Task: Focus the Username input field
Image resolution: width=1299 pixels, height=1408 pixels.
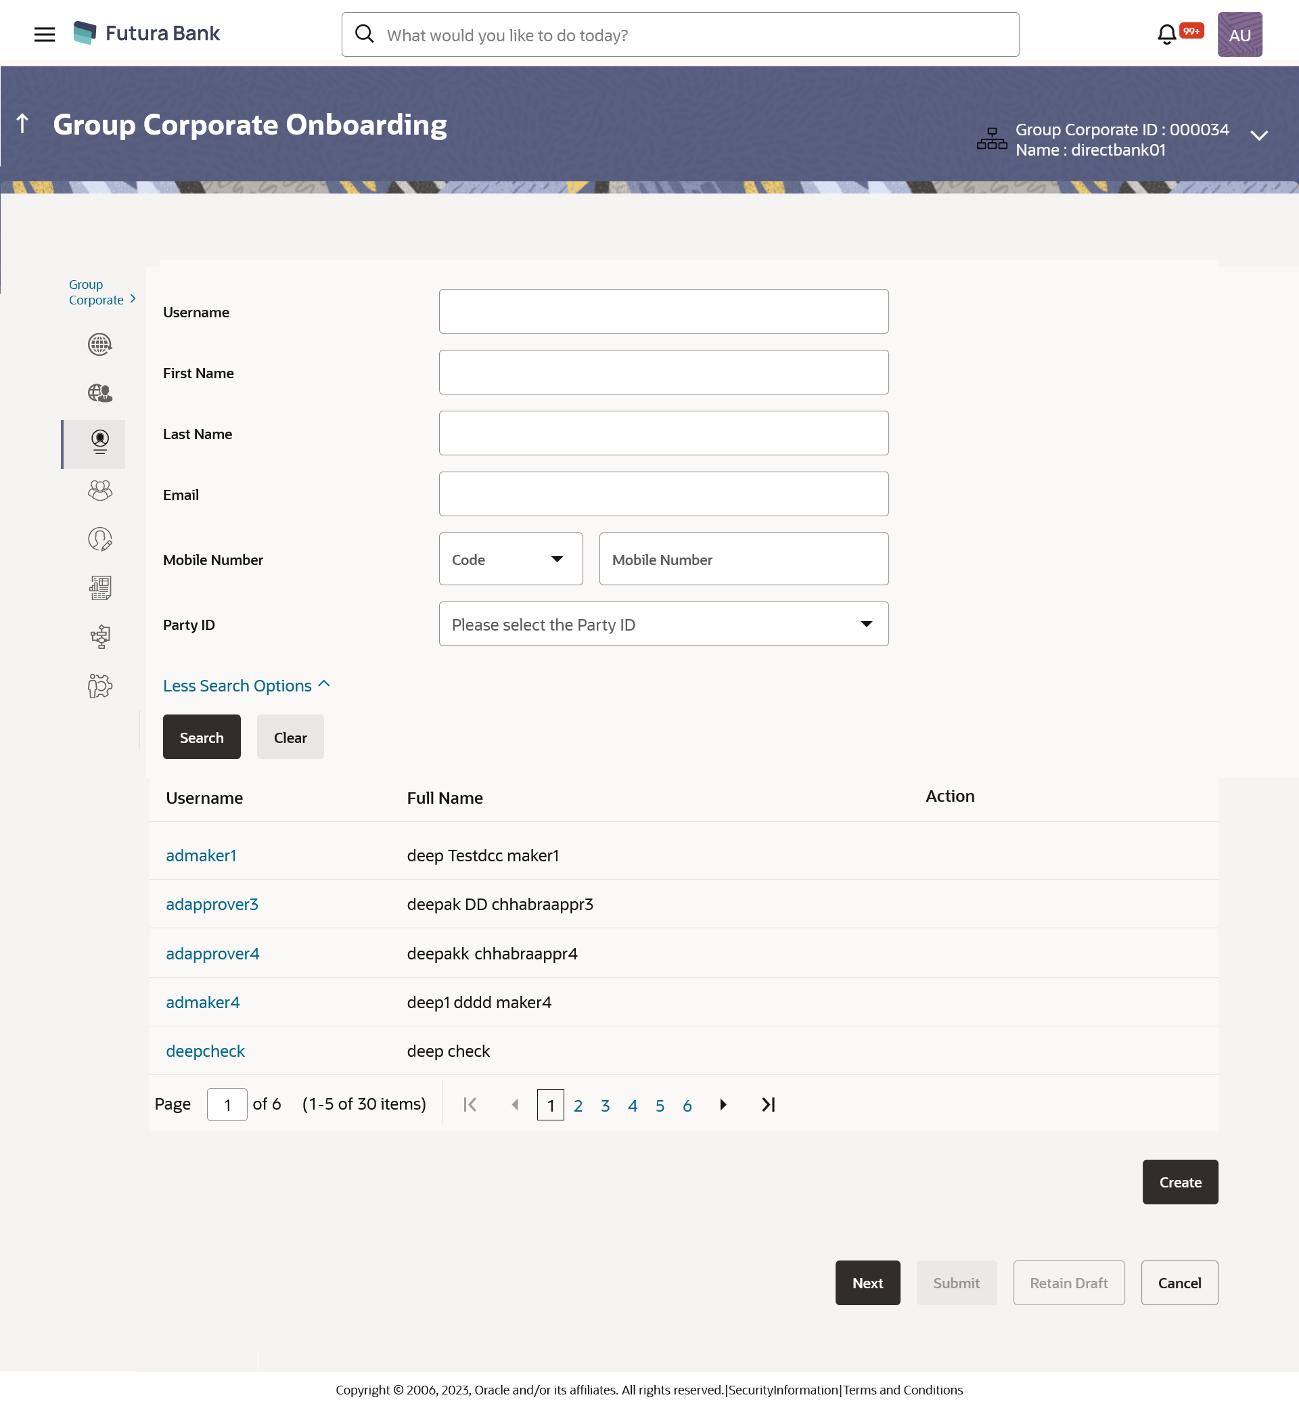Action: 663,311
